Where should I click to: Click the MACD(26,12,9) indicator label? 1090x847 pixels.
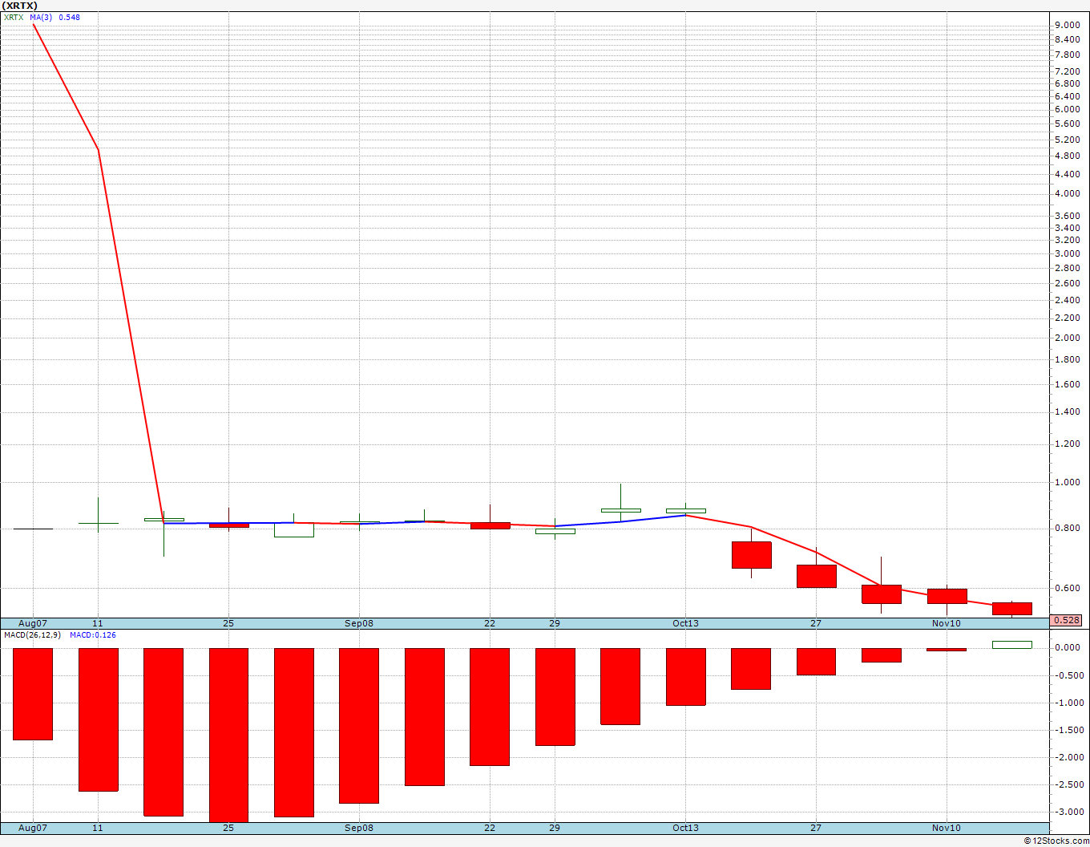(32, 635)
